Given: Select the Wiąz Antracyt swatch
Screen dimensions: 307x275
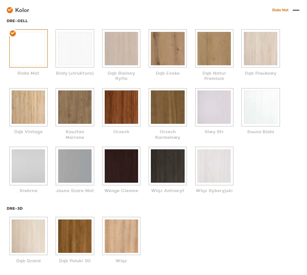Looking at the screenshot, I should pyautogui.click(x=168, y=166).
